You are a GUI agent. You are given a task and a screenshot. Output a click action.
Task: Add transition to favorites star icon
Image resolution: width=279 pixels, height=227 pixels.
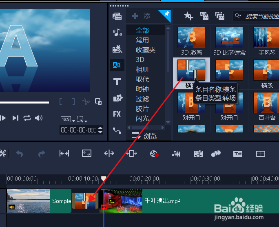(x=188, y=16)
